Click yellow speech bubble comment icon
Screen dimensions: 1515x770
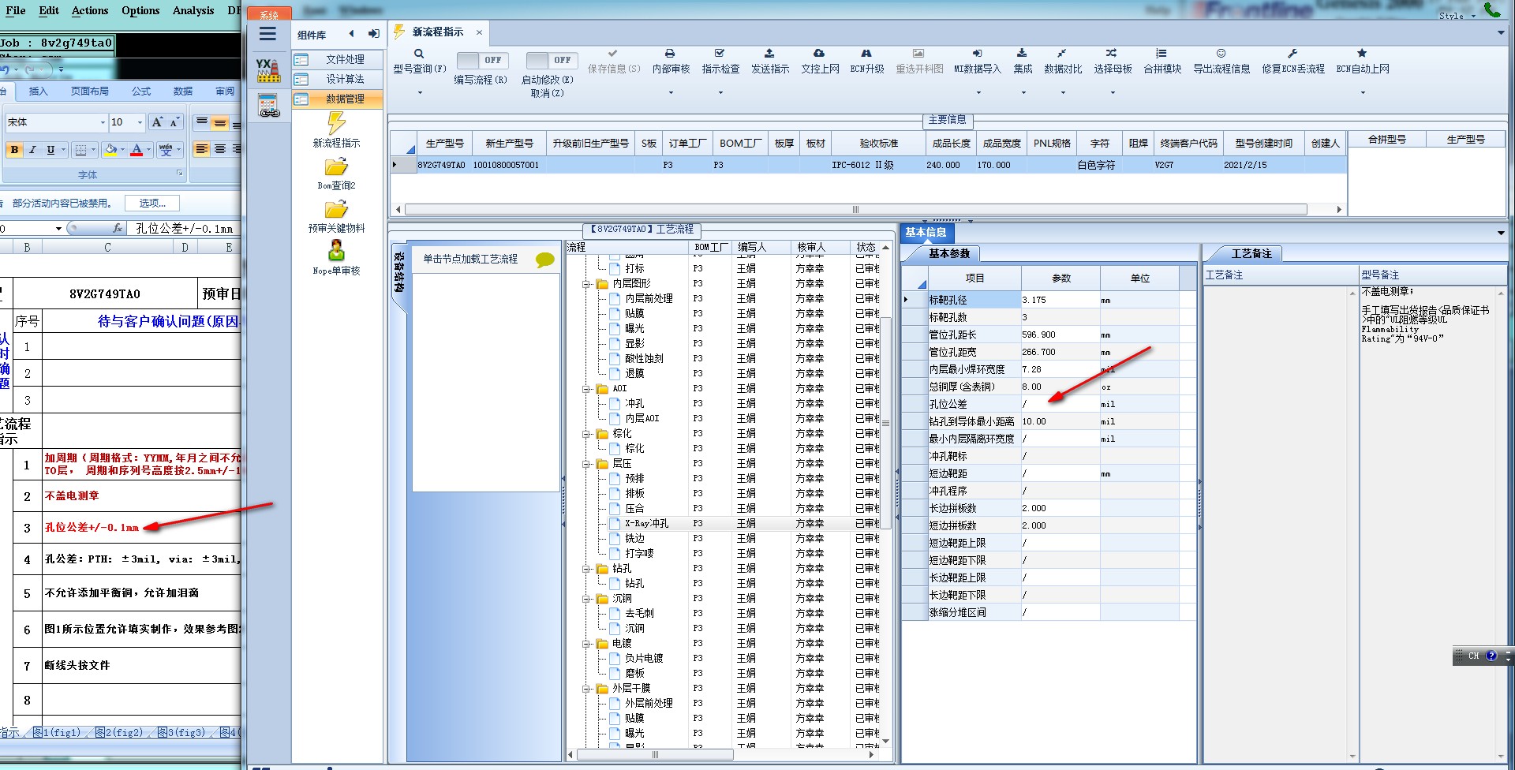(544, 260)
